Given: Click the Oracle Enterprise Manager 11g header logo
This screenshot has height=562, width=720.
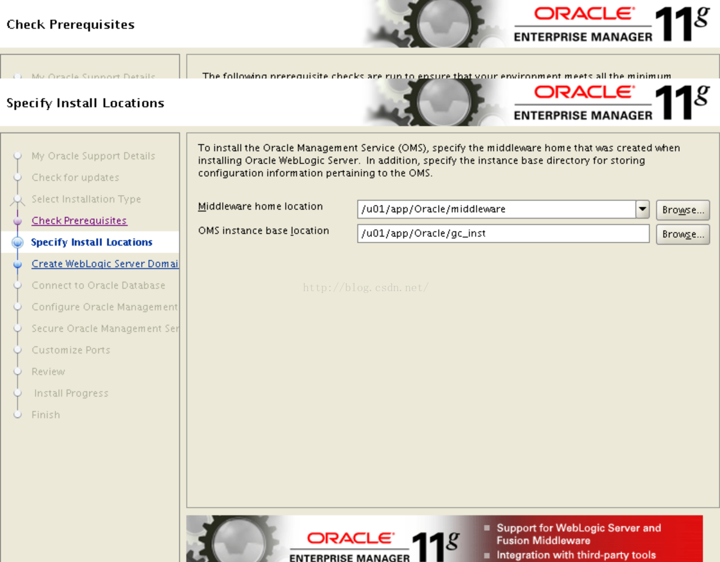Looking at the screenshot, I should pyautogui.click(x=612, y=102).
